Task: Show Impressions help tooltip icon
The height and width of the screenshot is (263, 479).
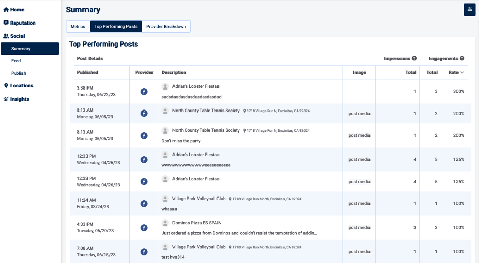Action: point(414,58)
